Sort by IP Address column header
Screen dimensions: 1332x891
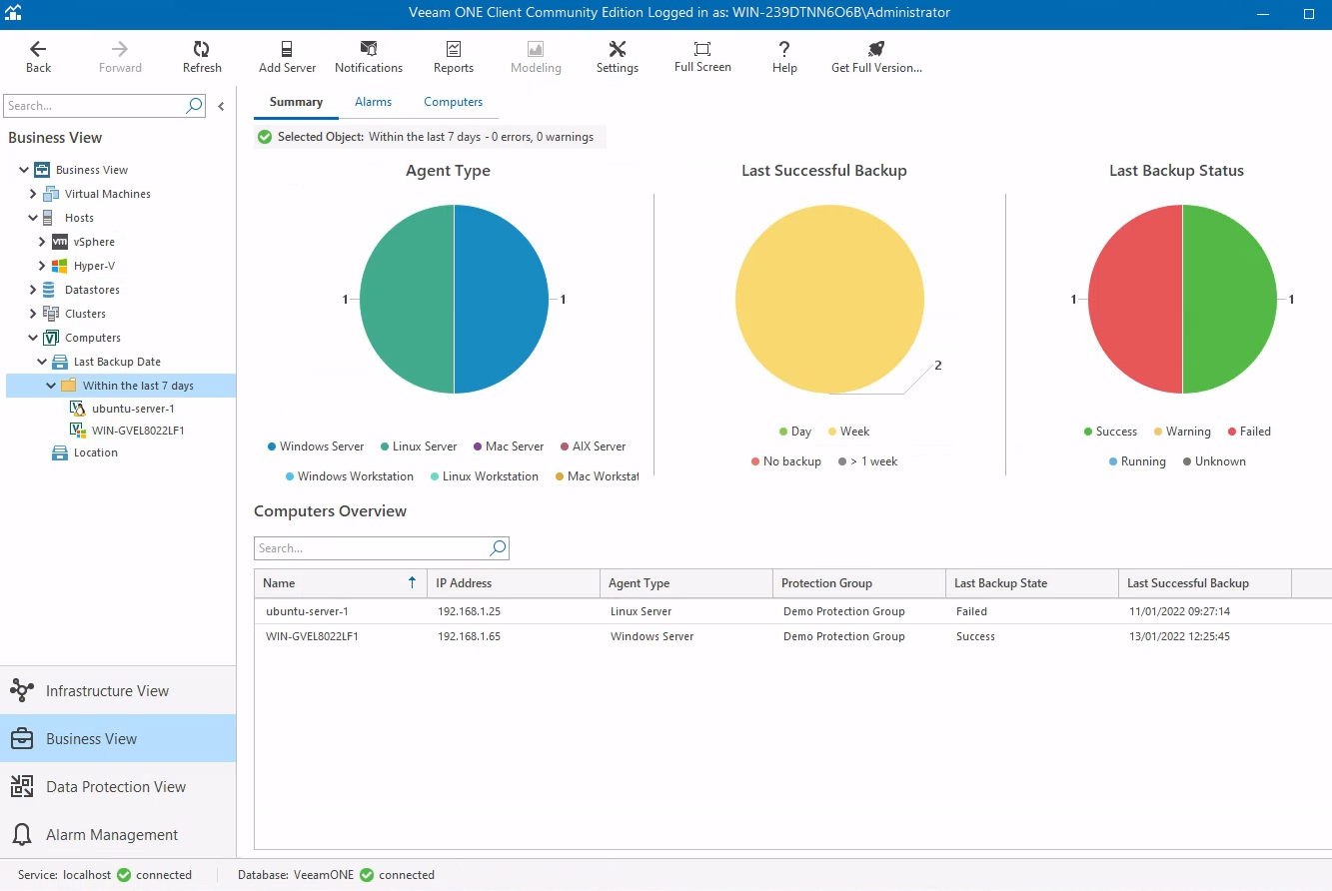click(514, 583)
